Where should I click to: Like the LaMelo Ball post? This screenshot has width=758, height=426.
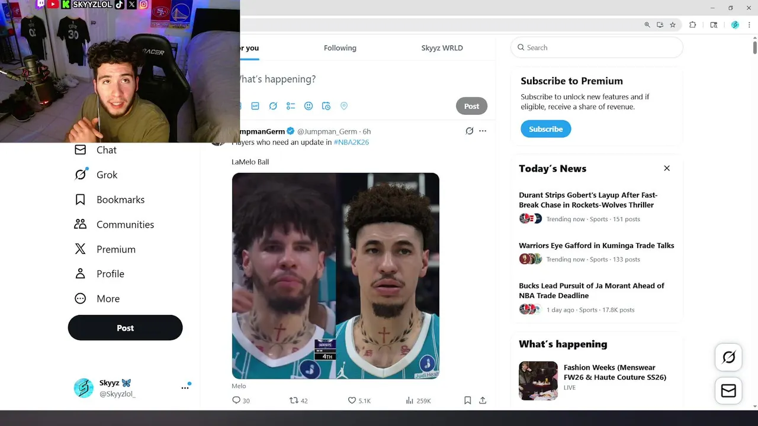pyautogui.click(x=359, y=401)
